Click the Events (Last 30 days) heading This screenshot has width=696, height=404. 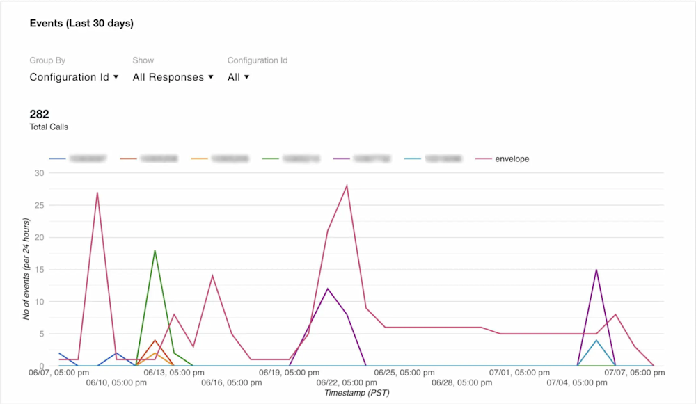[81, 23]
